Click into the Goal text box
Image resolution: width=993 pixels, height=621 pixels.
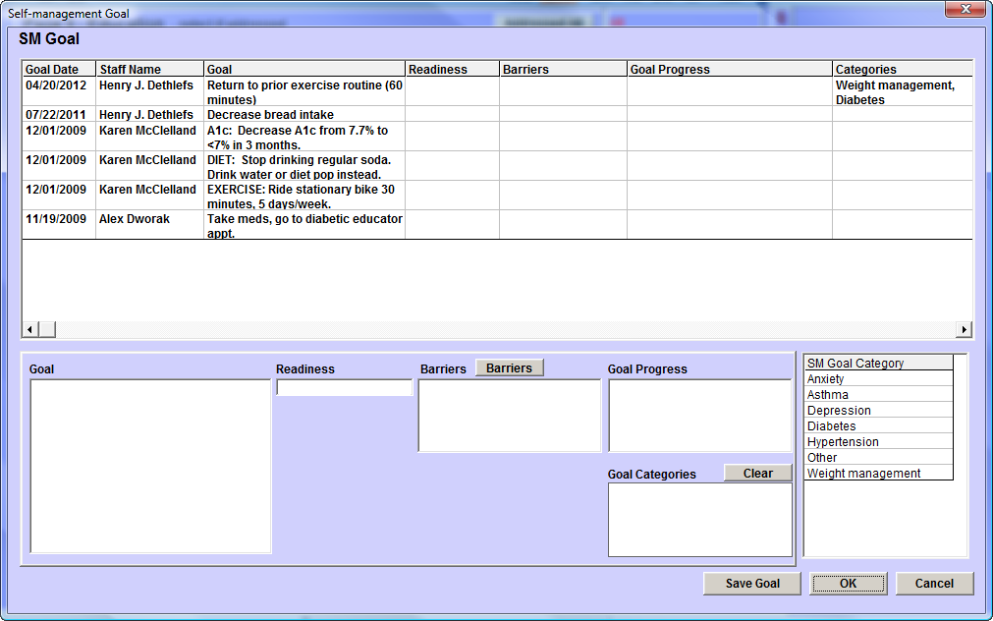point(150,466)
